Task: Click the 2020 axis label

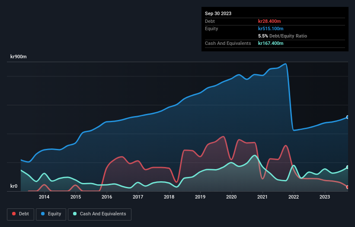Action: pyautogui.click(x=231, y=197)
